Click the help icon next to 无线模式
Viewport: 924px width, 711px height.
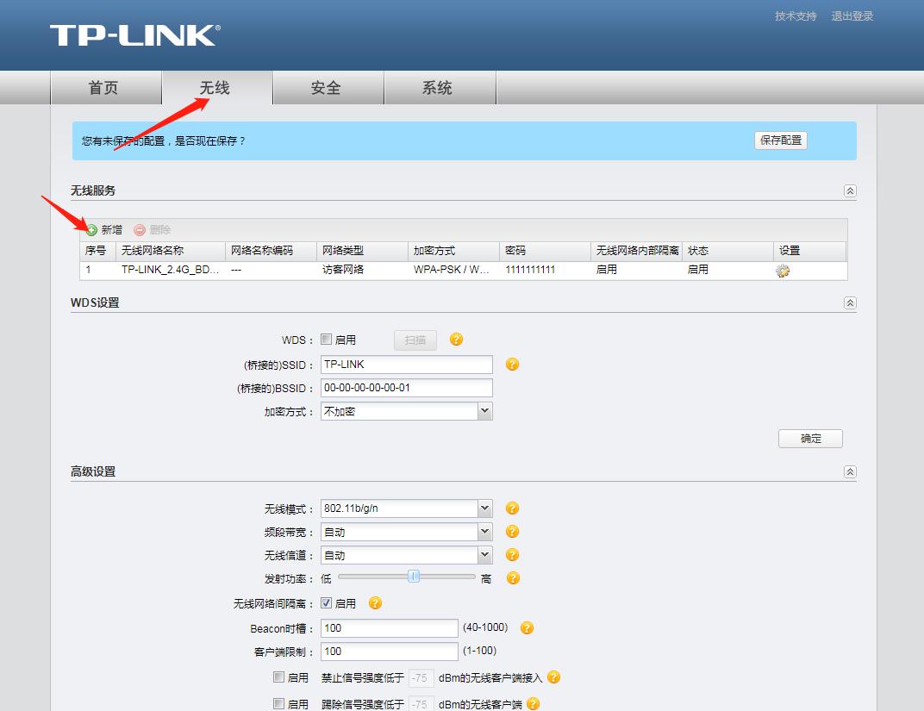pyautogui.click(x=512, y=508)
